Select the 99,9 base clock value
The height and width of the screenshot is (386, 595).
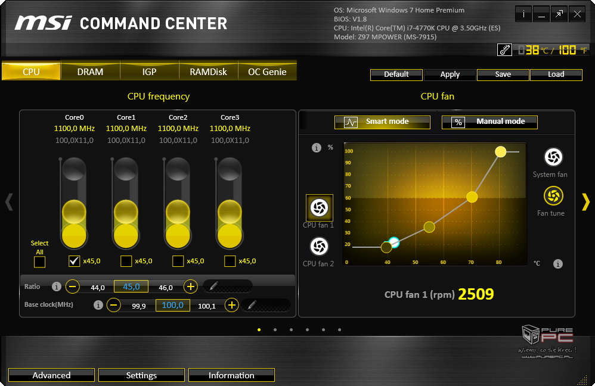click(x=139, y=306)
